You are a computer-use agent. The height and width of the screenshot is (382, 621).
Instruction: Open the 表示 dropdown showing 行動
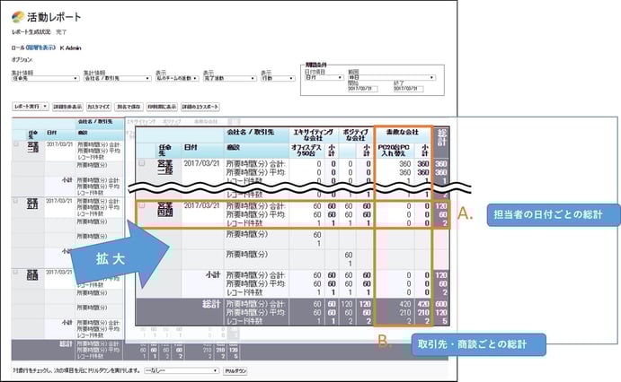[278, 78]
